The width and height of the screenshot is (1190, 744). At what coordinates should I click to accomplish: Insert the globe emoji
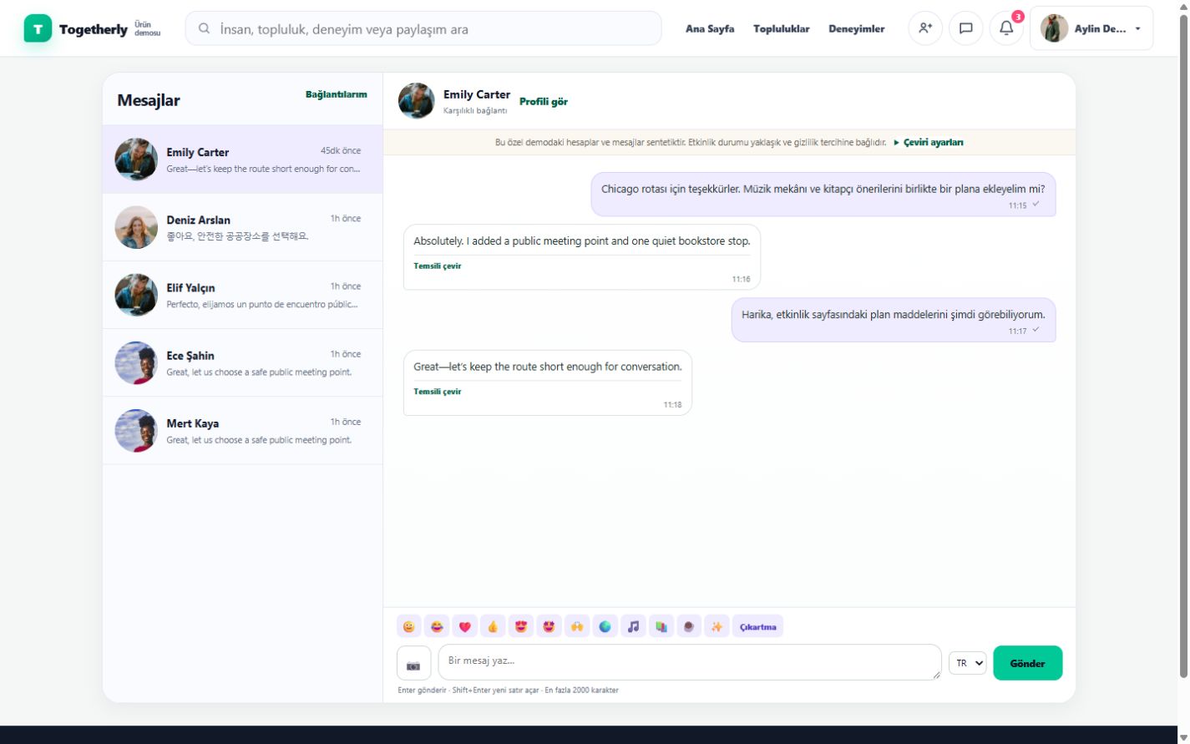[605, 627]
